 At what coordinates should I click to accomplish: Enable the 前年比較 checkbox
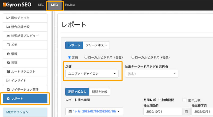(x=184, y=100)
